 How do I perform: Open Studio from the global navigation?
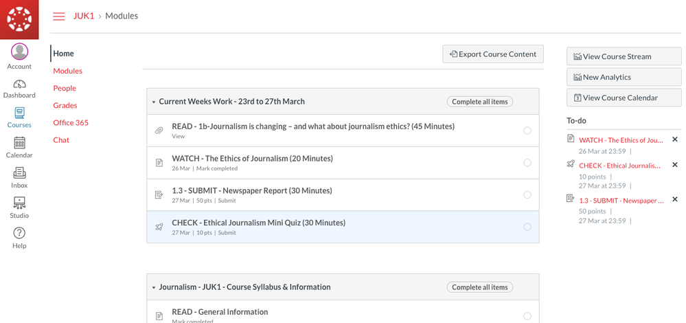tap(19, 203)
